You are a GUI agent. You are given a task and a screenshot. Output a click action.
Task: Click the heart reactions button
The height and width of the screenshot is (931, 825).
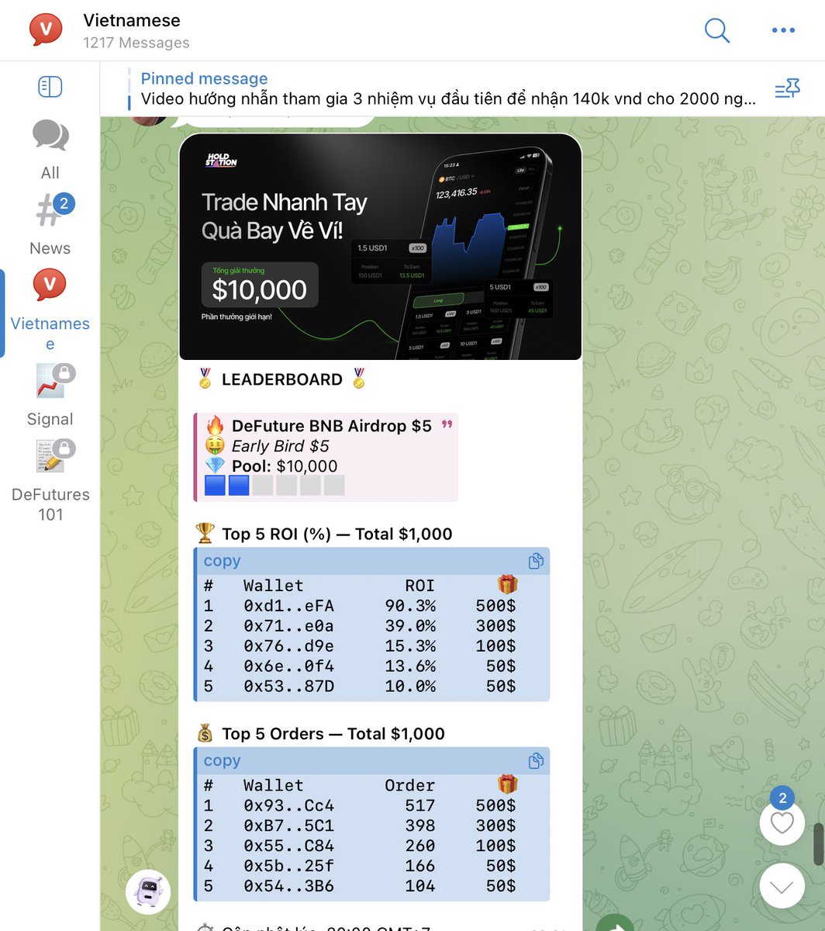[x=782, y=822]
